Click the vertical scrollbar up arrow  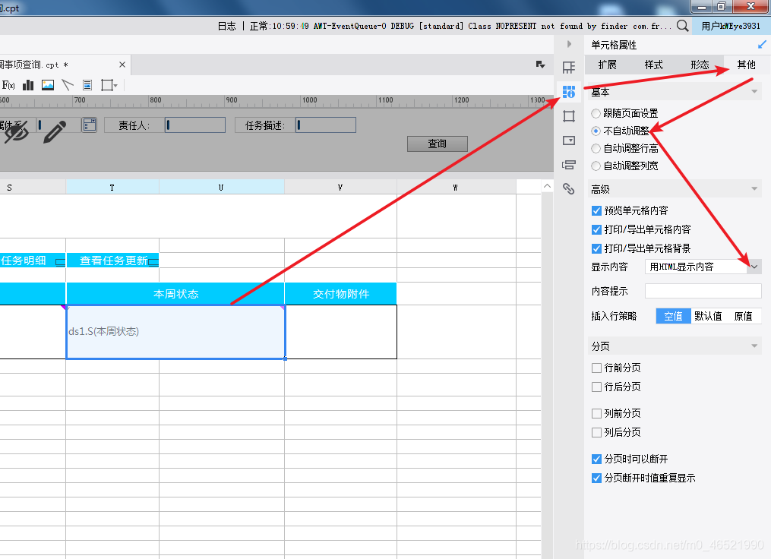(547, 186)
